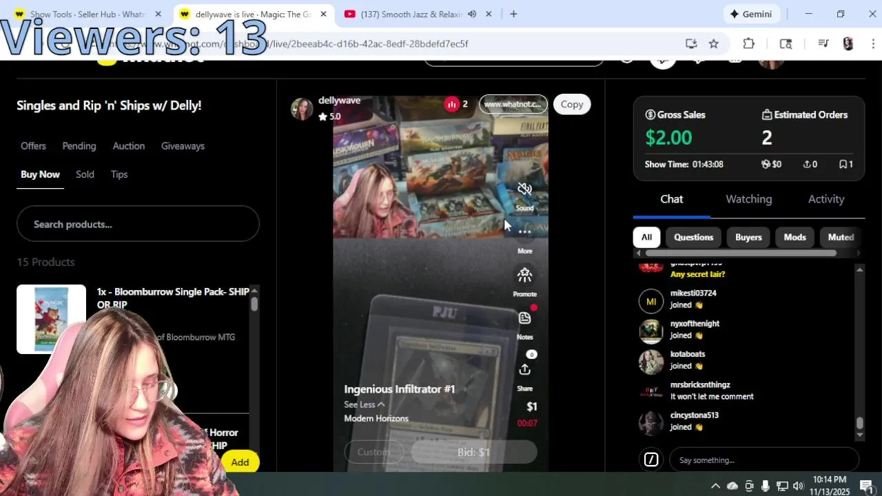
Task: Switch to the Show Tools Seller Hub tab
Action: point(88,14)
